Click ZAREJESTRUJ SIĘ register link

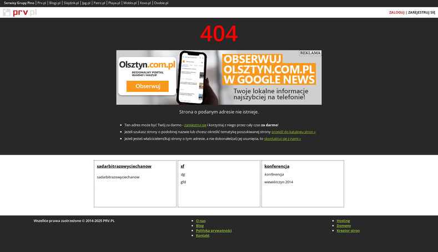click(421, 13)
